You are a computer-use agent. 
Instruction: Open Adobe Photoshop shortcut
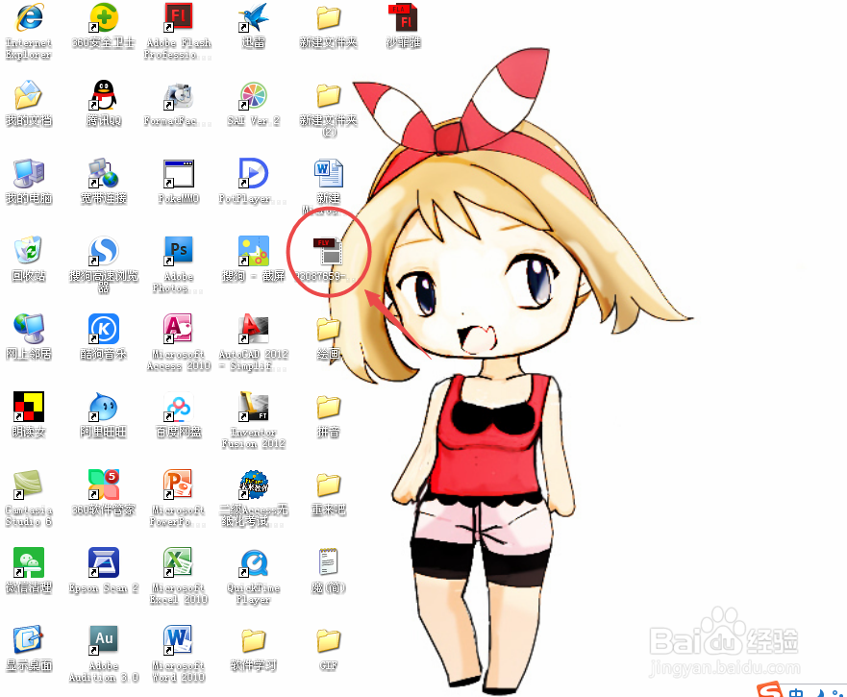[x=179, y=251]
